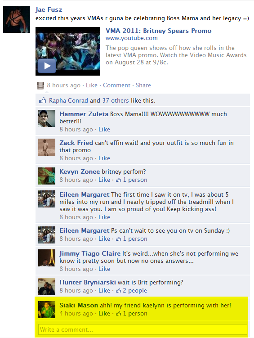Open Rapha Conrad's profile
Image resolution: width=254 pixels, height=338 pixels.
[x=68, y=100]
